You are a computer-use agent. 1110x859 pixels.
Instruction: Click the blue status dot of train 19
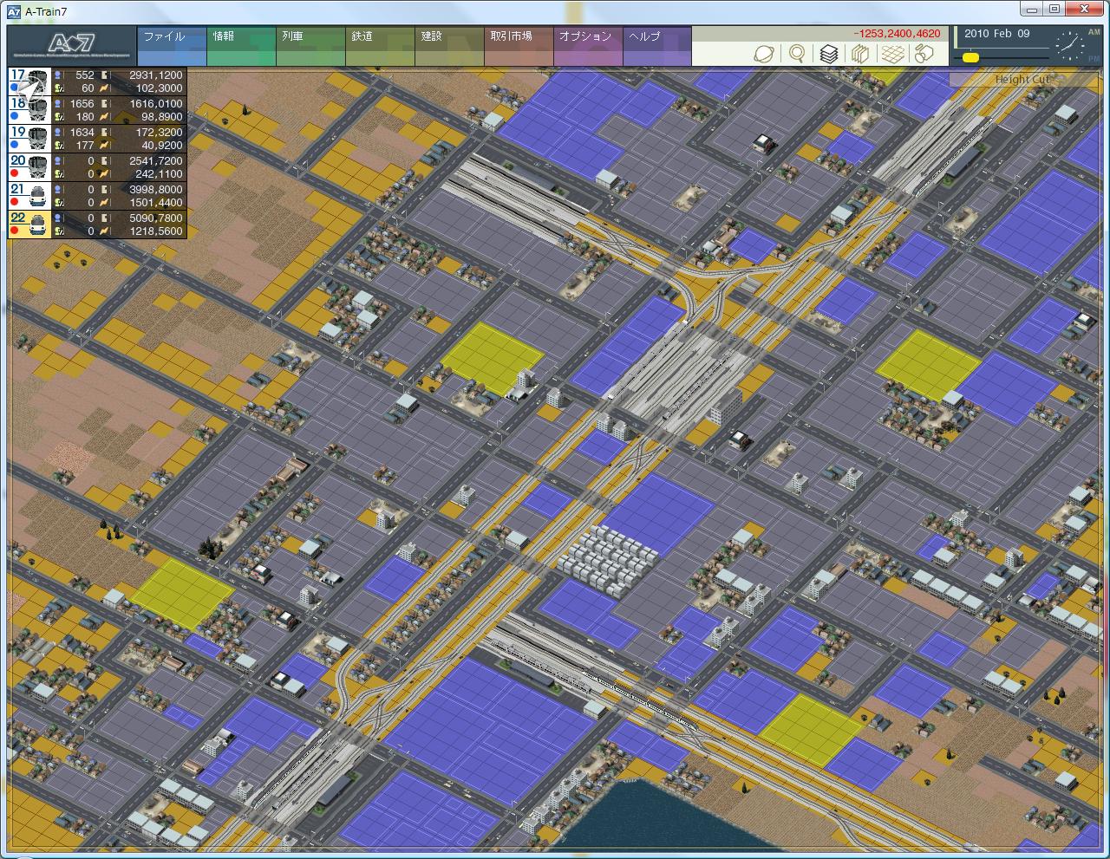click(x=15, y=145)
